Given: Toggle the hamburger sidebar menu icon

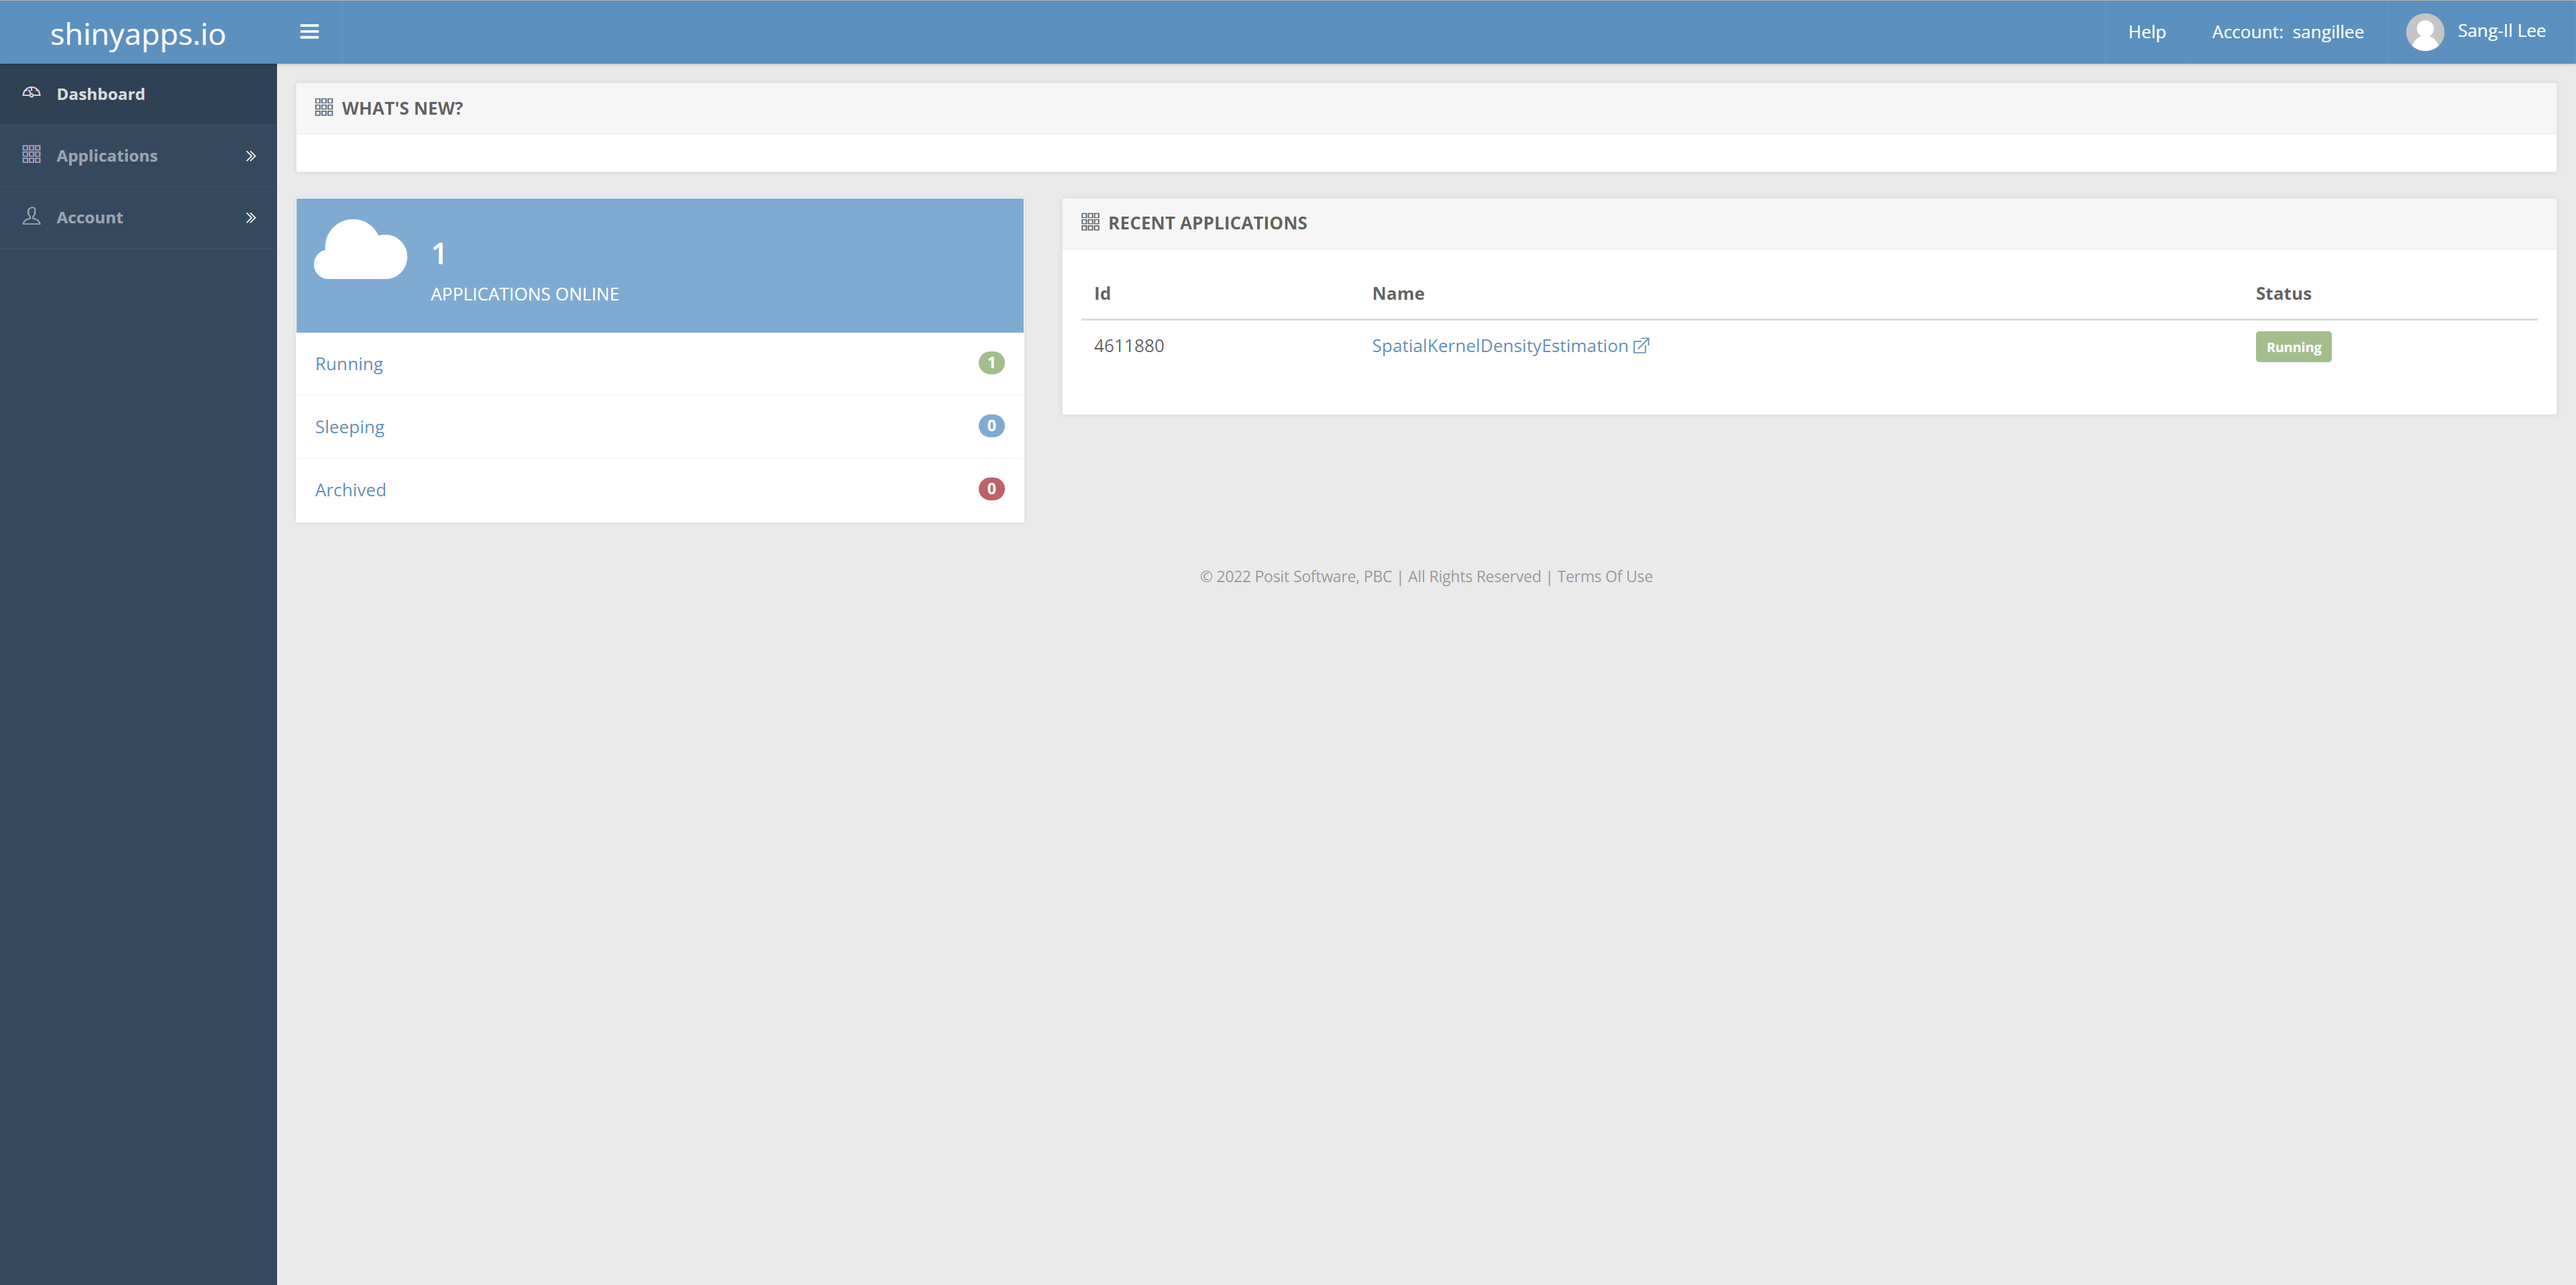Looking at the screenshot, I should click(309, 32).
